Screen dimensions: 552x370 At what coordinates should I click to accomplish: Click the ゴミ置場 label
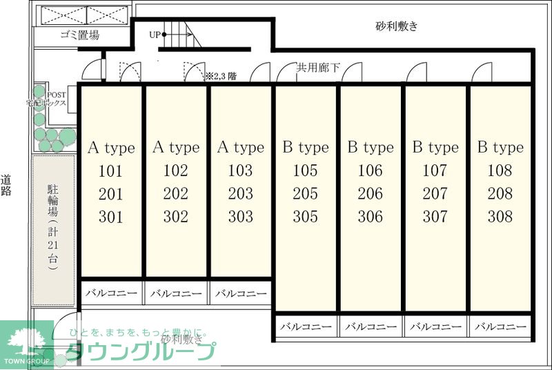tap(80, 35)
